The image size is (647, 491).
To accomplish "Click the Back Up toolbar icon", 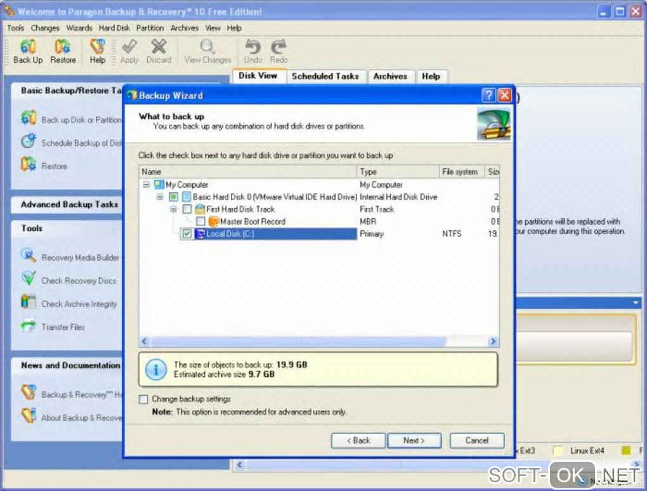I will click(x=28, y=46).
